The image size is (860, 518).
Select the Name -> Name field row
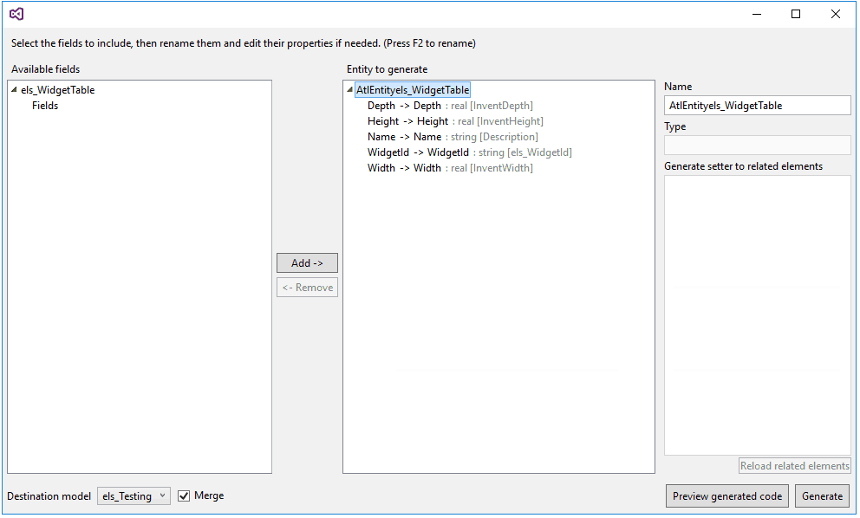(453, 137)
